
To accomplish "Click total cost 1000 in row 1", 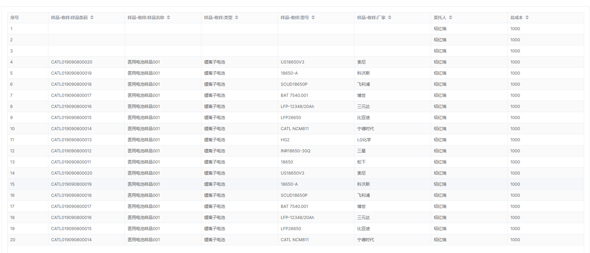I will tap(515, 29).
